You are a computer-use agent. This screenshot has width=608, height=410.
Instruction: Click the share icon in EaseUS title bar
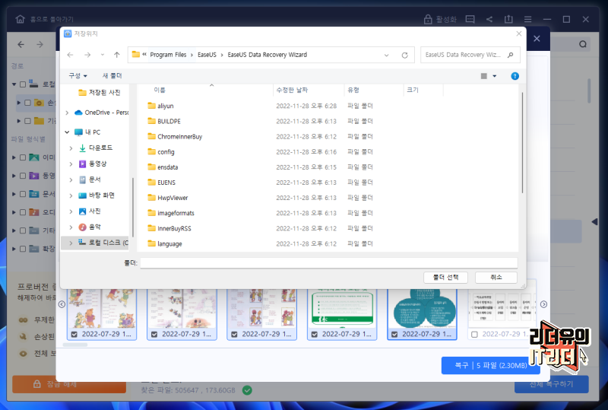point(489,19)
